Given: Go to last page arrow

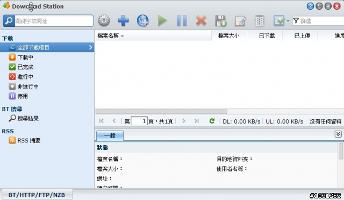Looking at the screenshot, I should point(196,121).
